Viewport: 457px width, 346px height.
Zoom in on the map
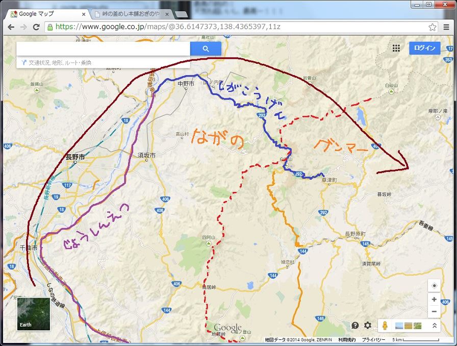coord(434,300)
